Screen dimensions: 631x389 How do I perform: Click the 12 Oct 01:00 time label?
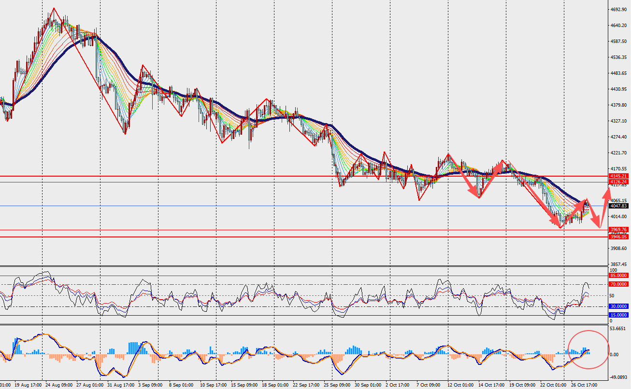coord(459,385)
